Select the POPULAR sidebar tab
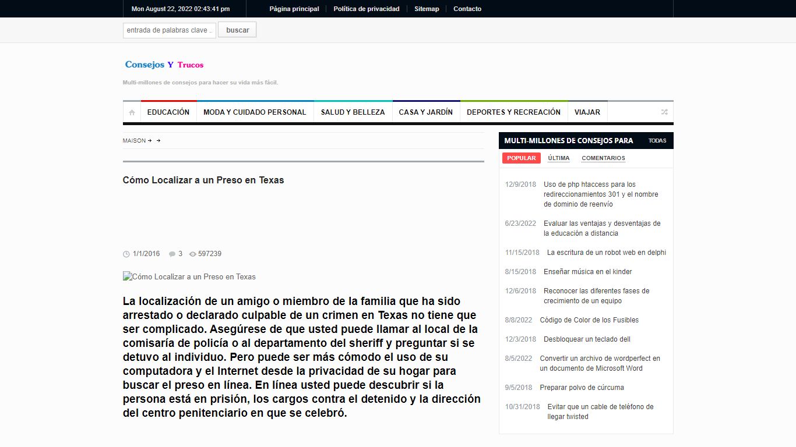This screenshot has height=447, width=796. (522, 158)
